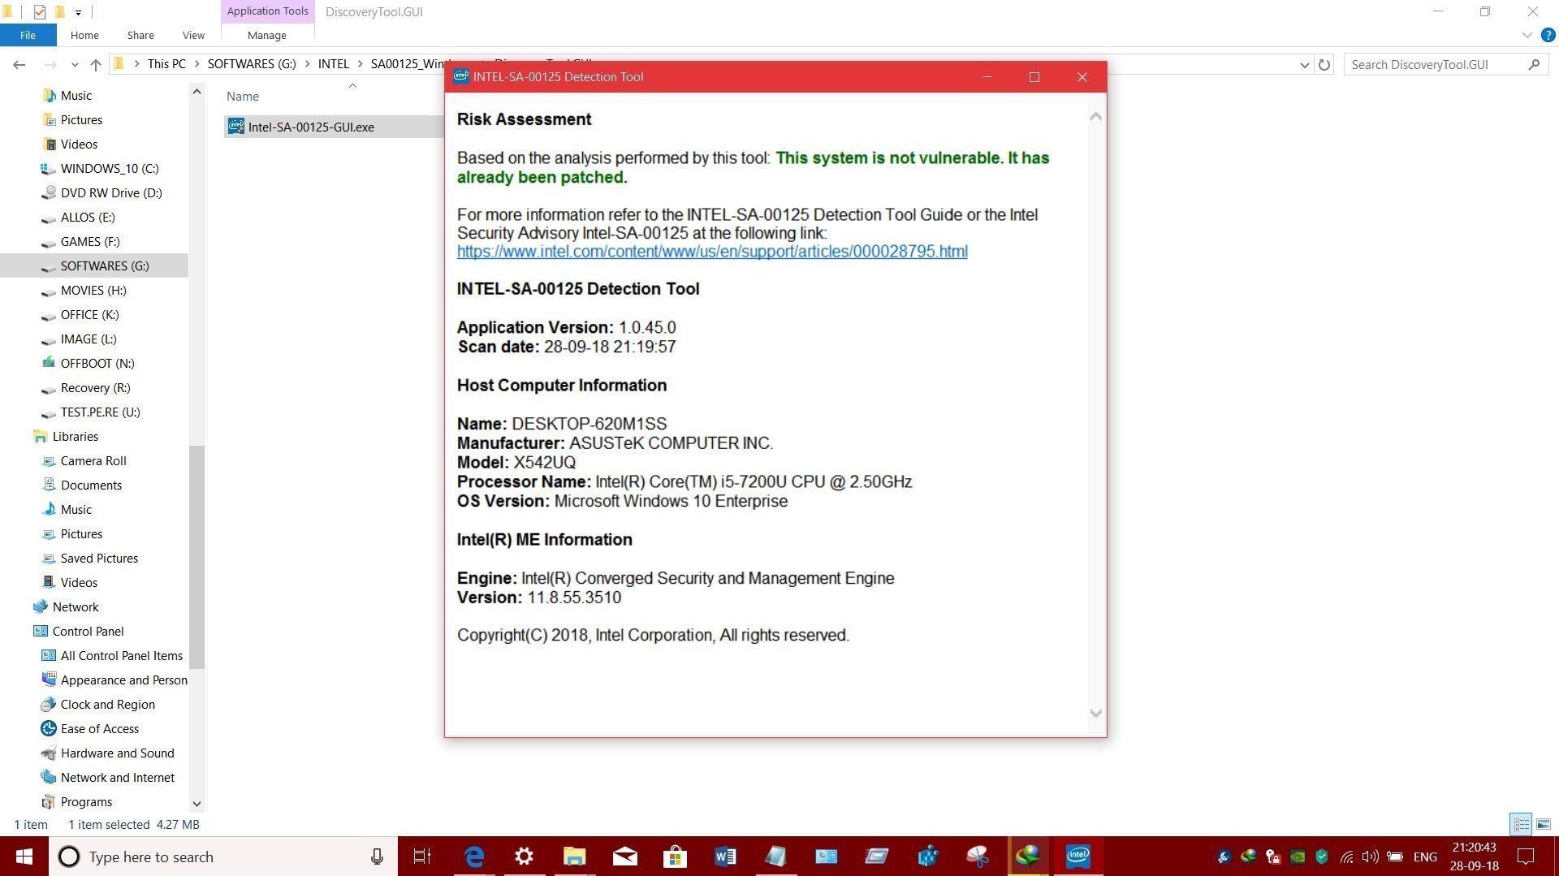Open Libraries in navigation pane
Image resolution: width=1559 pixels, height=876 pixels.
tap(75, 436)
